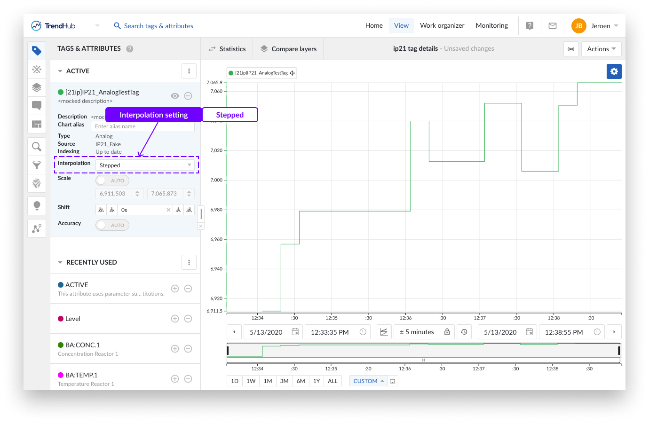Open the search magnifier sidebar tool

[x=37, y=147]
